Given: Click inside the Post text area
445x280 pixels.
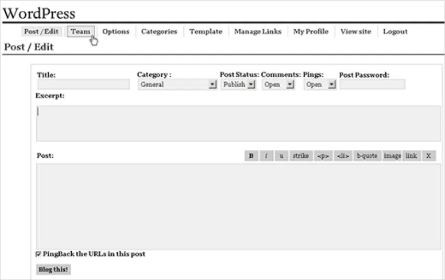Looking at the screenshot, I should coord(238,206).
